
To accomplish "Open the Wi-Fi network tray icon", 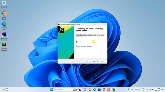I will 147,89.
